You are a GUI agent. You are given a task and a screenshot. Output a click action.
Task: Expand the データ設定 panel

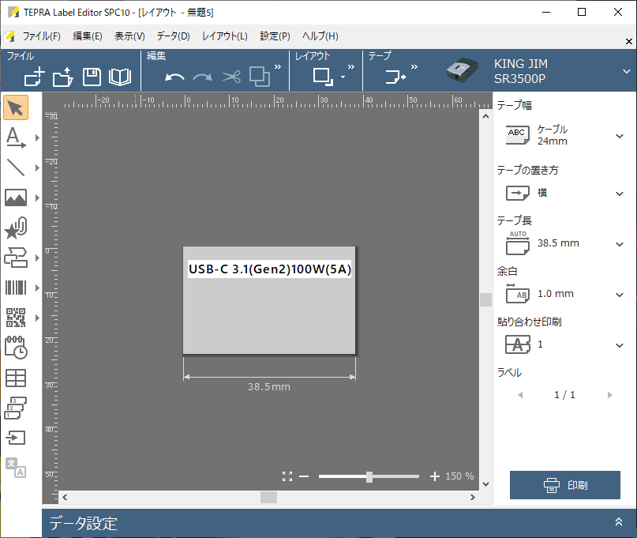(618, 522)
